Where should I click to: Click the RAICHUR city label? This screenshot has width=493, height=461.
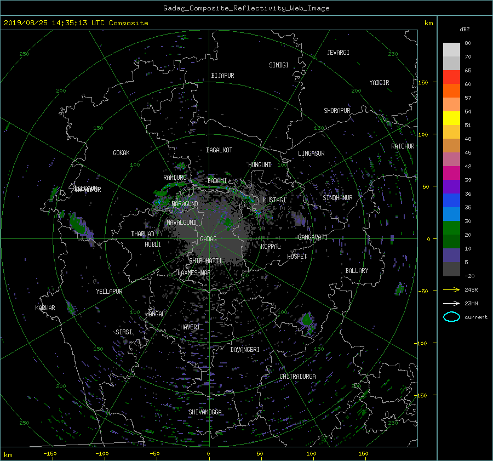(403, 146)
